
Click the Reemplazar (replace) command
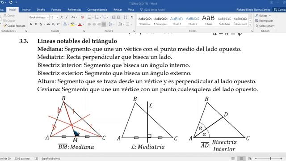coord(264,21)
